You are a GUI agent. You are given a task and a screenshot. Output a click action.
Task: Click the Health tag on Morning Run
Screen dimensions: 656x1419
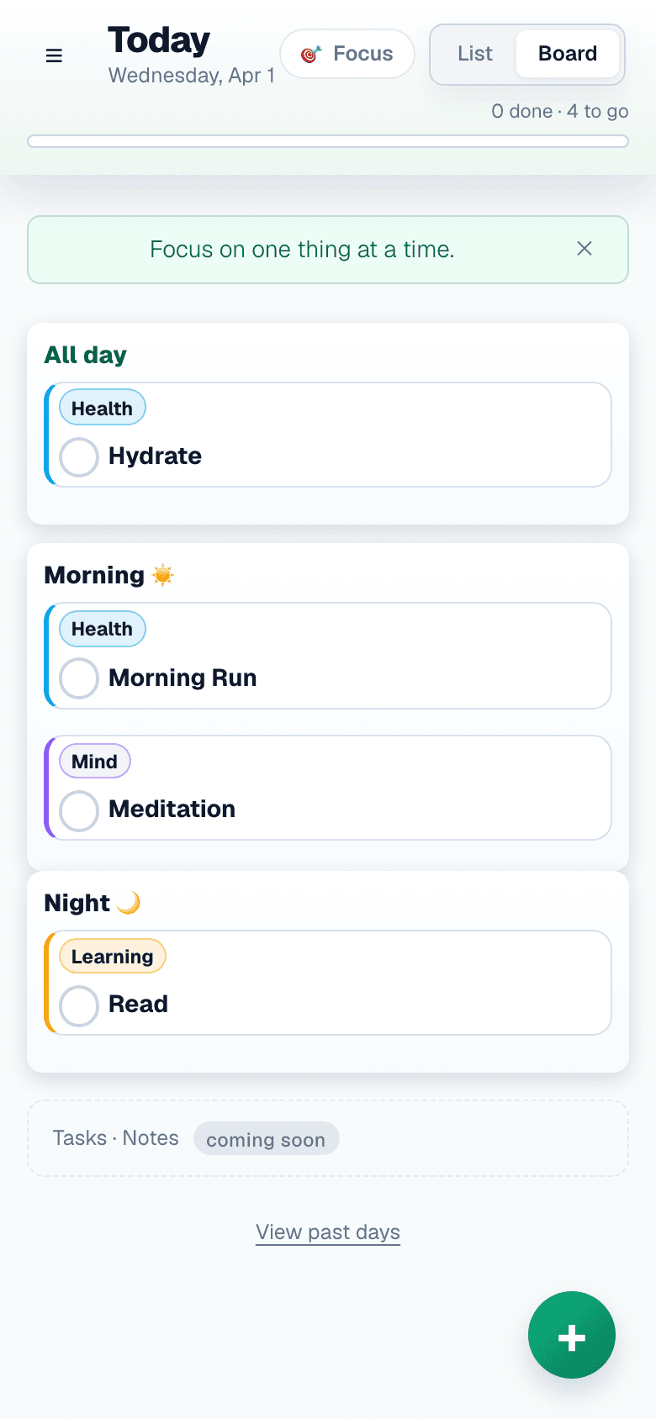point(102,628)
